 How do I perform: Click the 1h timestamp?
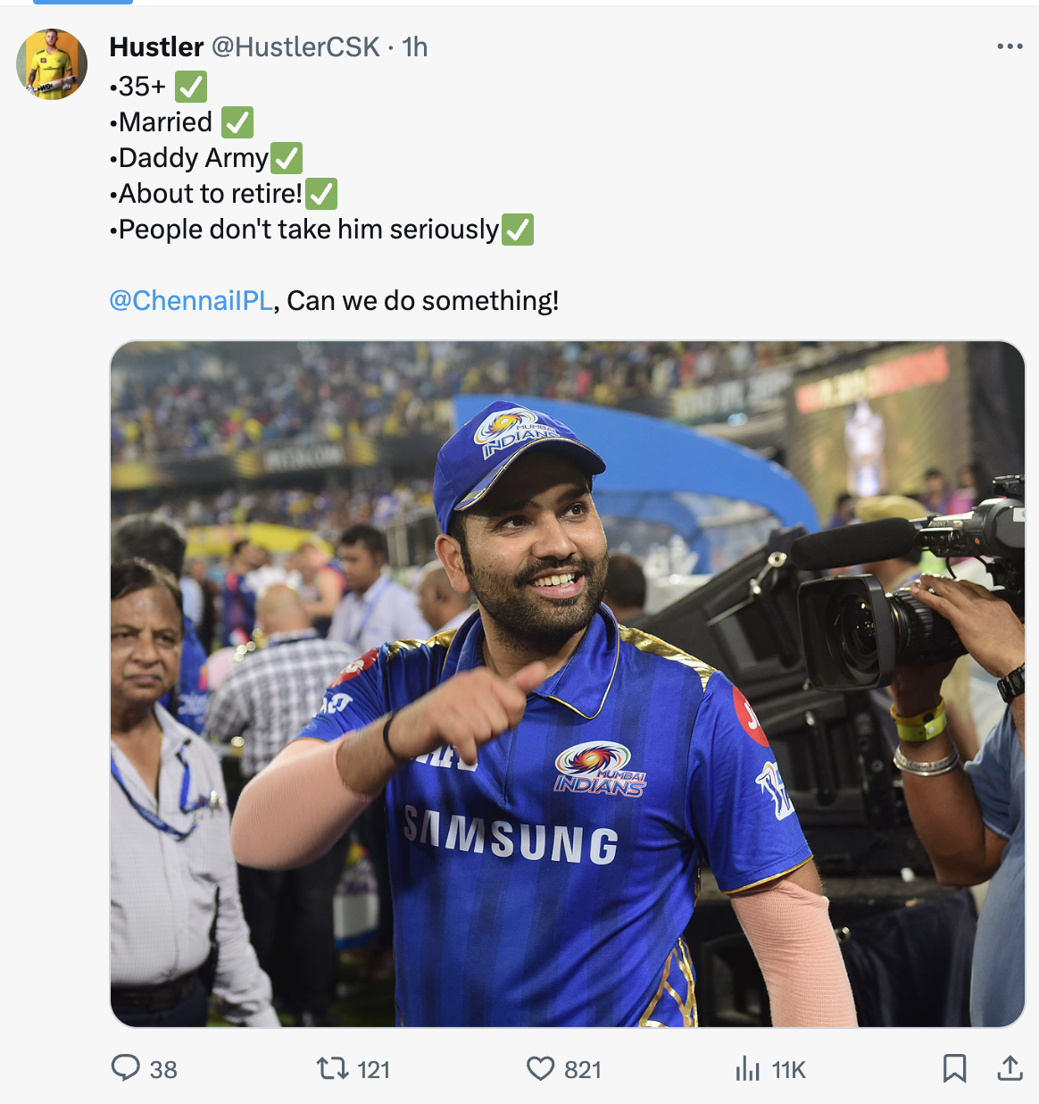(x=415, y=46)
